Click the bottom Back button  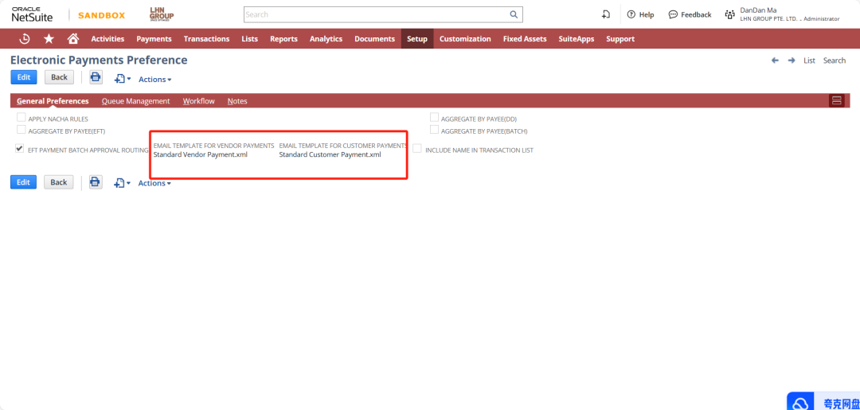coord(59,182)
